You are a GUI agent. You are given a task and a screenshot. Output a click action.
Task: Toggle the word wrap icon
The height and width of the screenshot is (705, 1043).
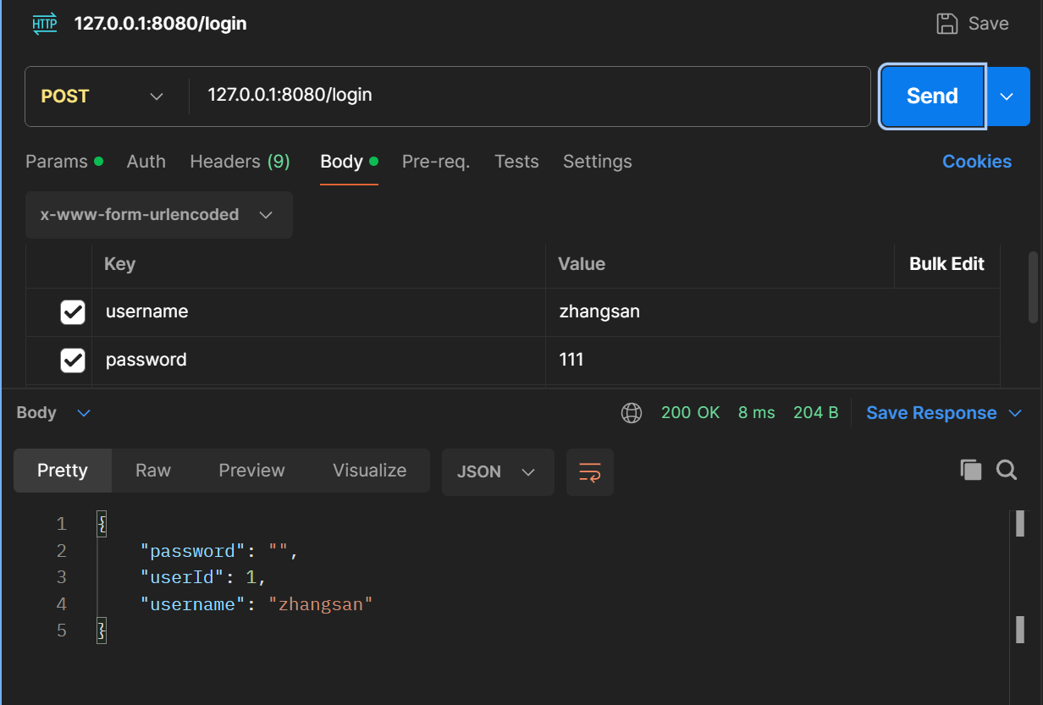[x=590, y=472]
